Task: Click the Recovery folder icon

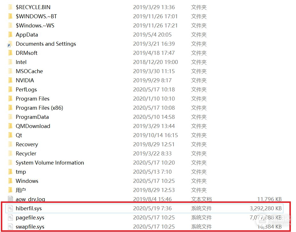Action: (x=10, y=144)
